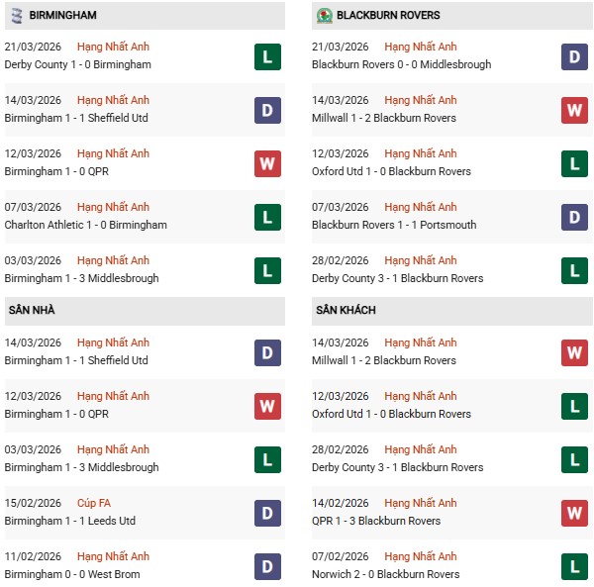Click the D badge for Birmingham 1-1 Leeds Utd
The height and width of the screenshot is (587, 594).
tap(267, 513)
